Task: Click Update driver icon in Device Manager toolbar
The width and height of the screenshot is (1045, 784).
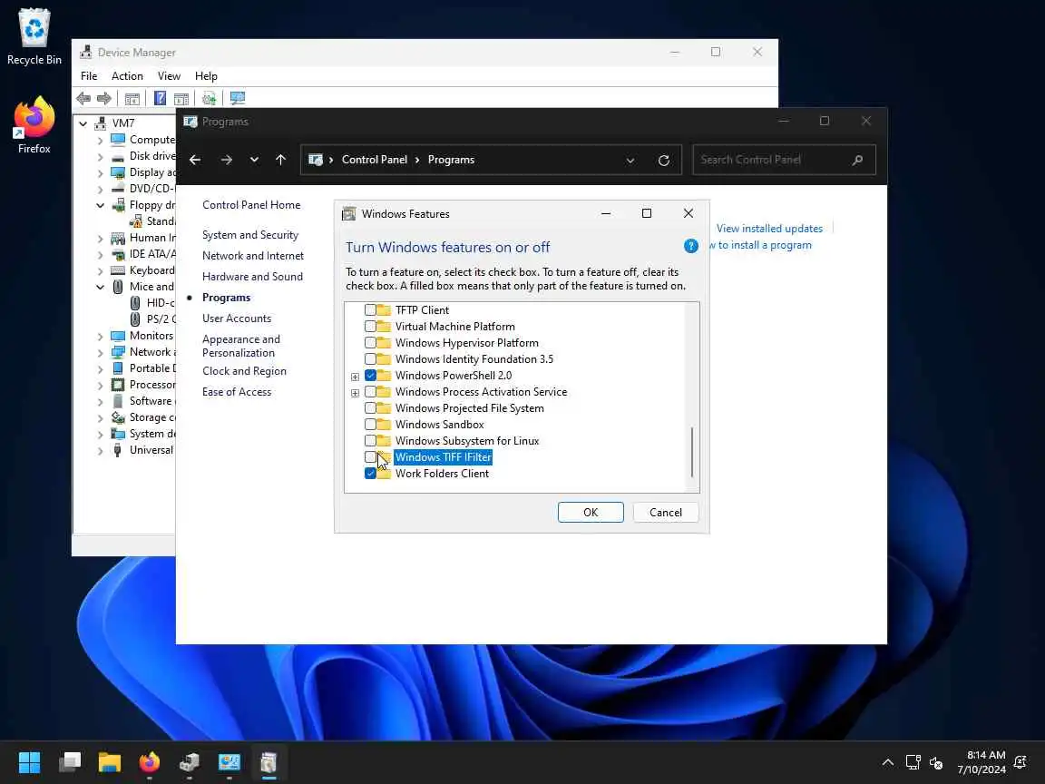Action: (x=210, y=99)
